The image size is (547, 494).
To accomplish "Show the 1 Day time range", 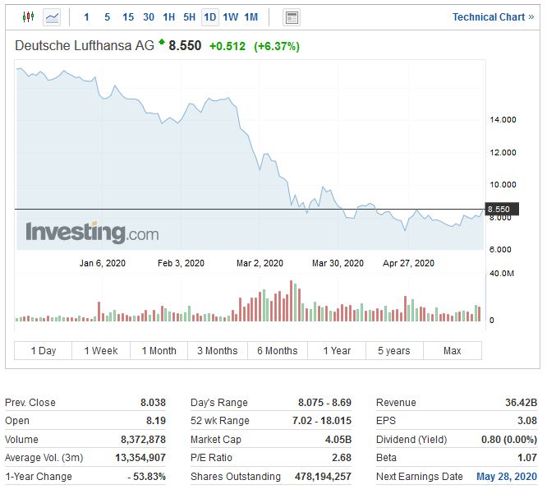I will tap(44, 350).
